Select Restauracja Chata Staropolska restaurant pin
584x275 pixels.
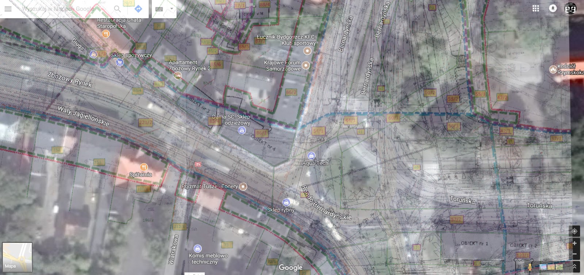(x=105, y=34)
